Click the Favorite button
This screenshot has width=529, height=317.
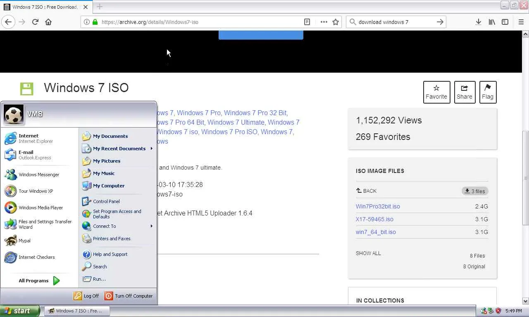click(436, 92)
